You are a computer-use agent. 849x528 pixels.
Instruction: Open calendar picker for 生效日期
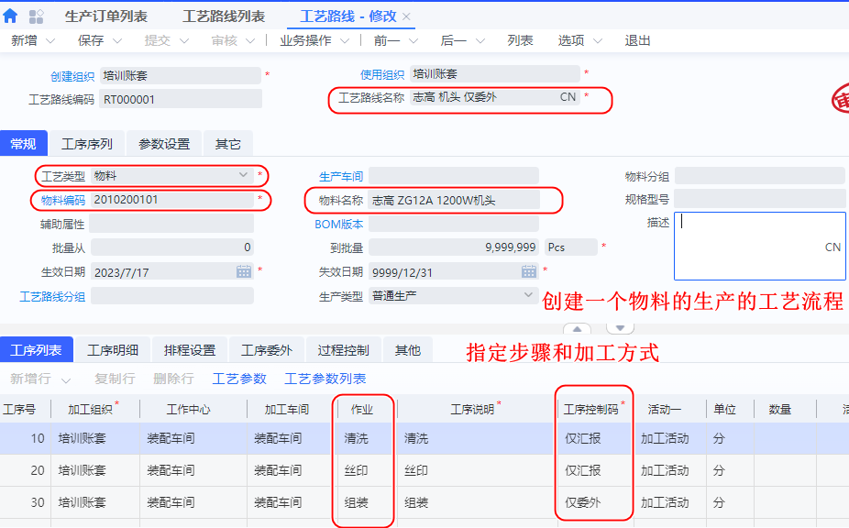click(x=244, y=271)
